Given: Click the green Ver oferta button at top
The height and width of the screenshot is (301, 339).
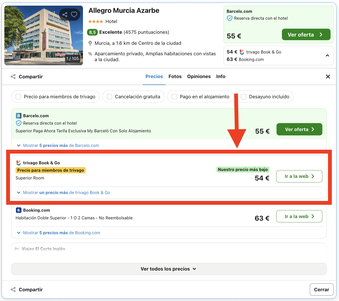Looking at the screenshot, I should [306, 35].
